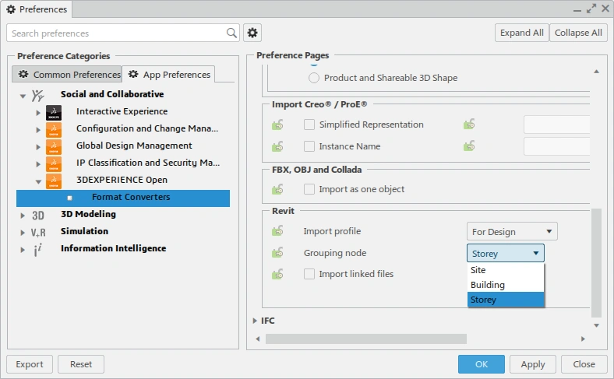Click scroll down arrow in Preference Pages

596,325
